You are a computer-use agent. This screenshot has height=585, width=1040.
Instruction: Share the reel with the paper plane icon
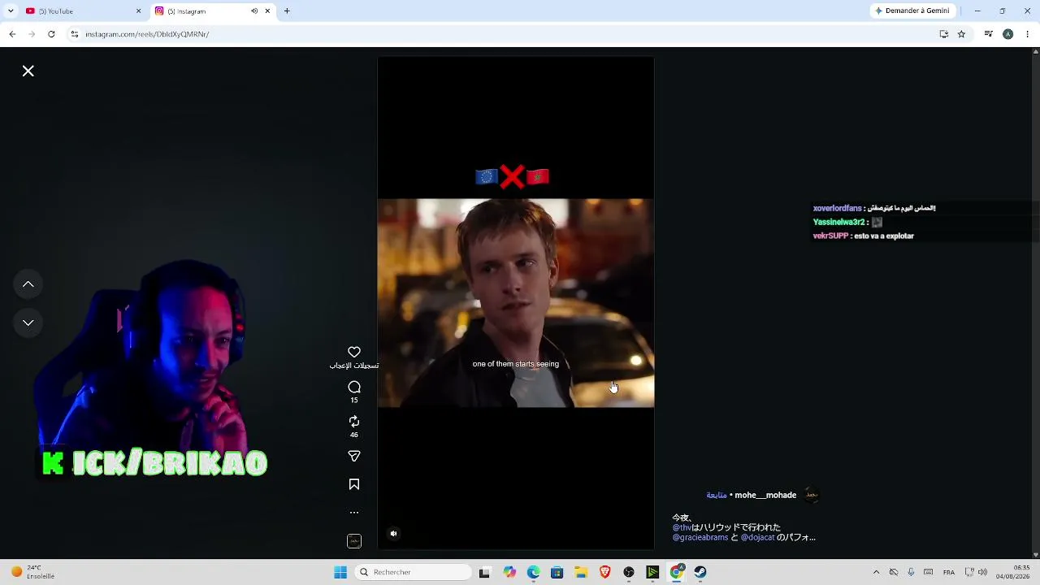354,457
